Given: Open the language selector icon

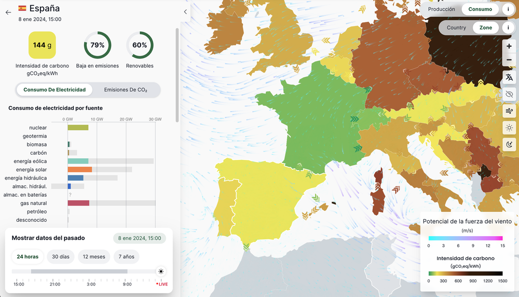Looking at the screenshot, I should tap(509, 77).
